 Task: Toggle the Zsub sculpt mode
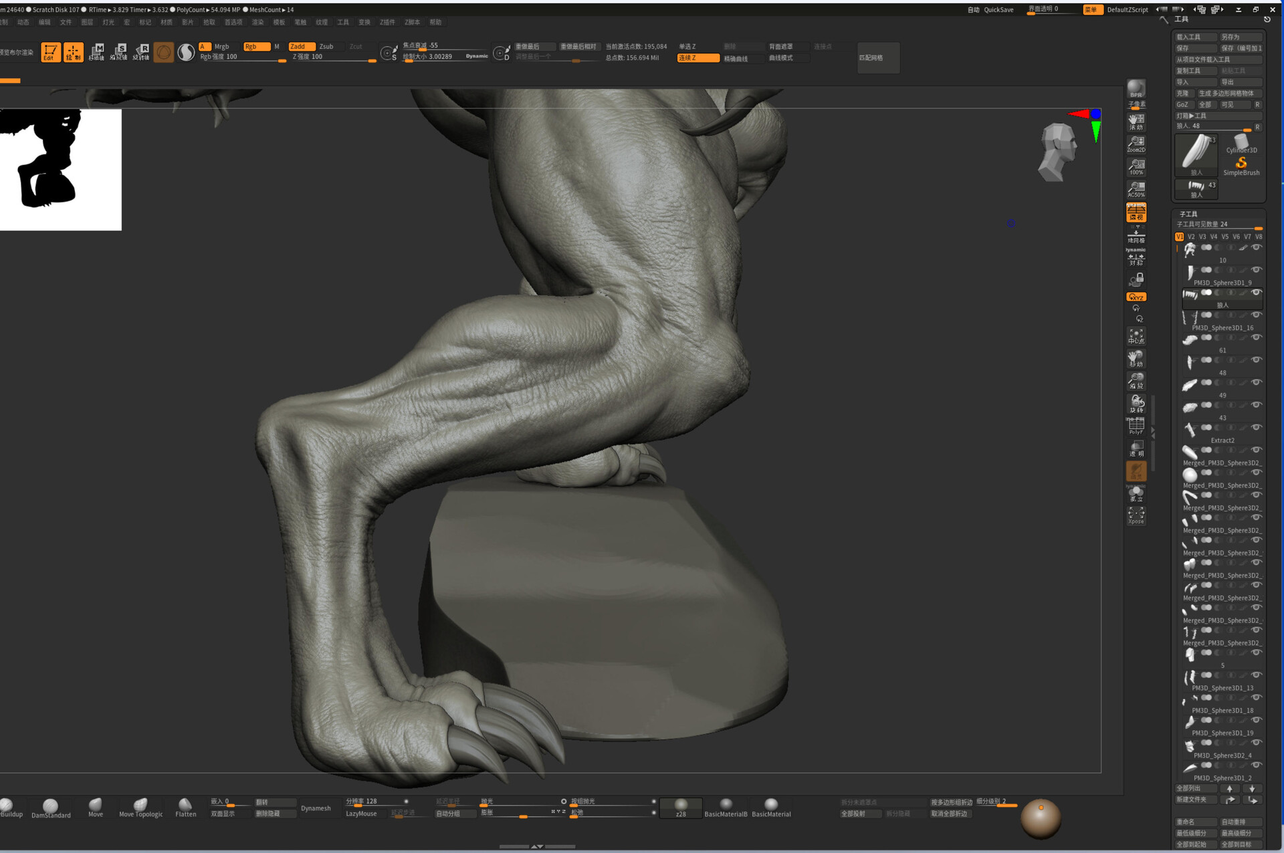(x=326, y=47)
